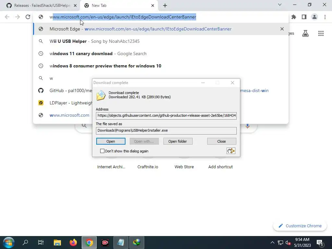The height and width of the screenshot is (249, 332).
Task: Open the notepad-style taskbar app
Action: (x=121, y=243)
